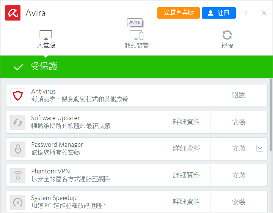
Task: Install Phantom VPN via 安裝
Action: (239, 175)
